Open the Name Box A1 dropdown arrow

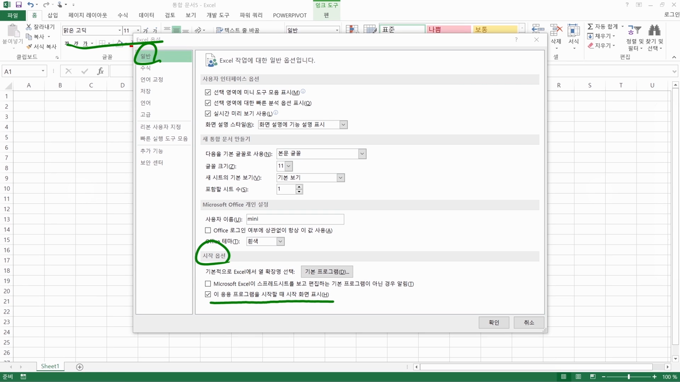tap(43, 71)
